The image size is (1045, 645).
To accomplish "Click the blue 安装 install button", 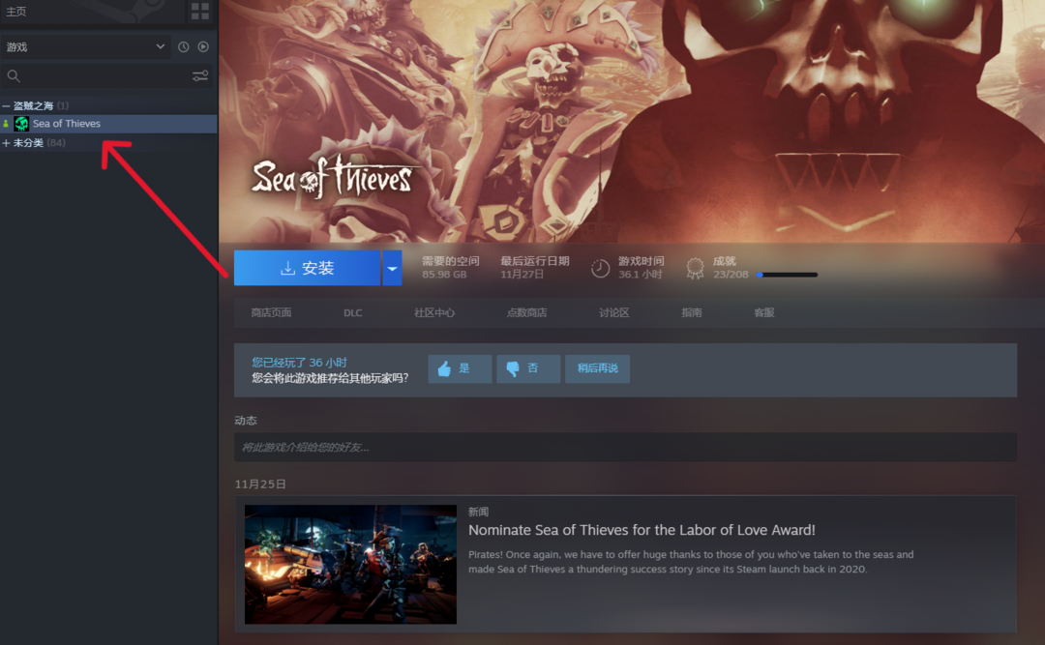I will click(x=307, y=268).
